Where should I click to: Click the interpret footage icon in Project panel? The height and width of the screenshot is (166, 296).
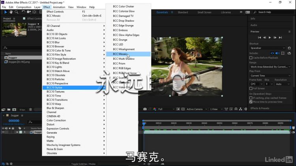pos(4,109)
